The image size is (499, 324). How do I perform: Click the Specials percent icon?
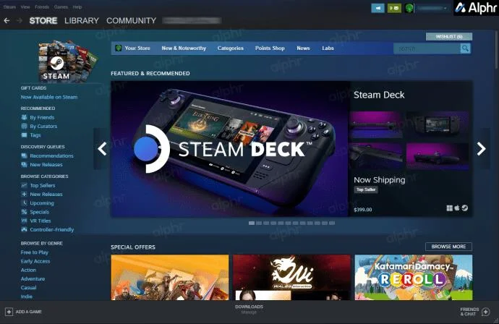click(24, 212)
